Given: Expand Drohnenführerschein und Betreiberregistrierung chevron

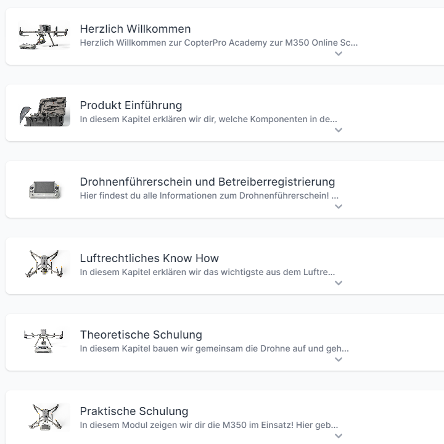Looking at the screenshot, I should pyautogui.click(x=339, y=207).
